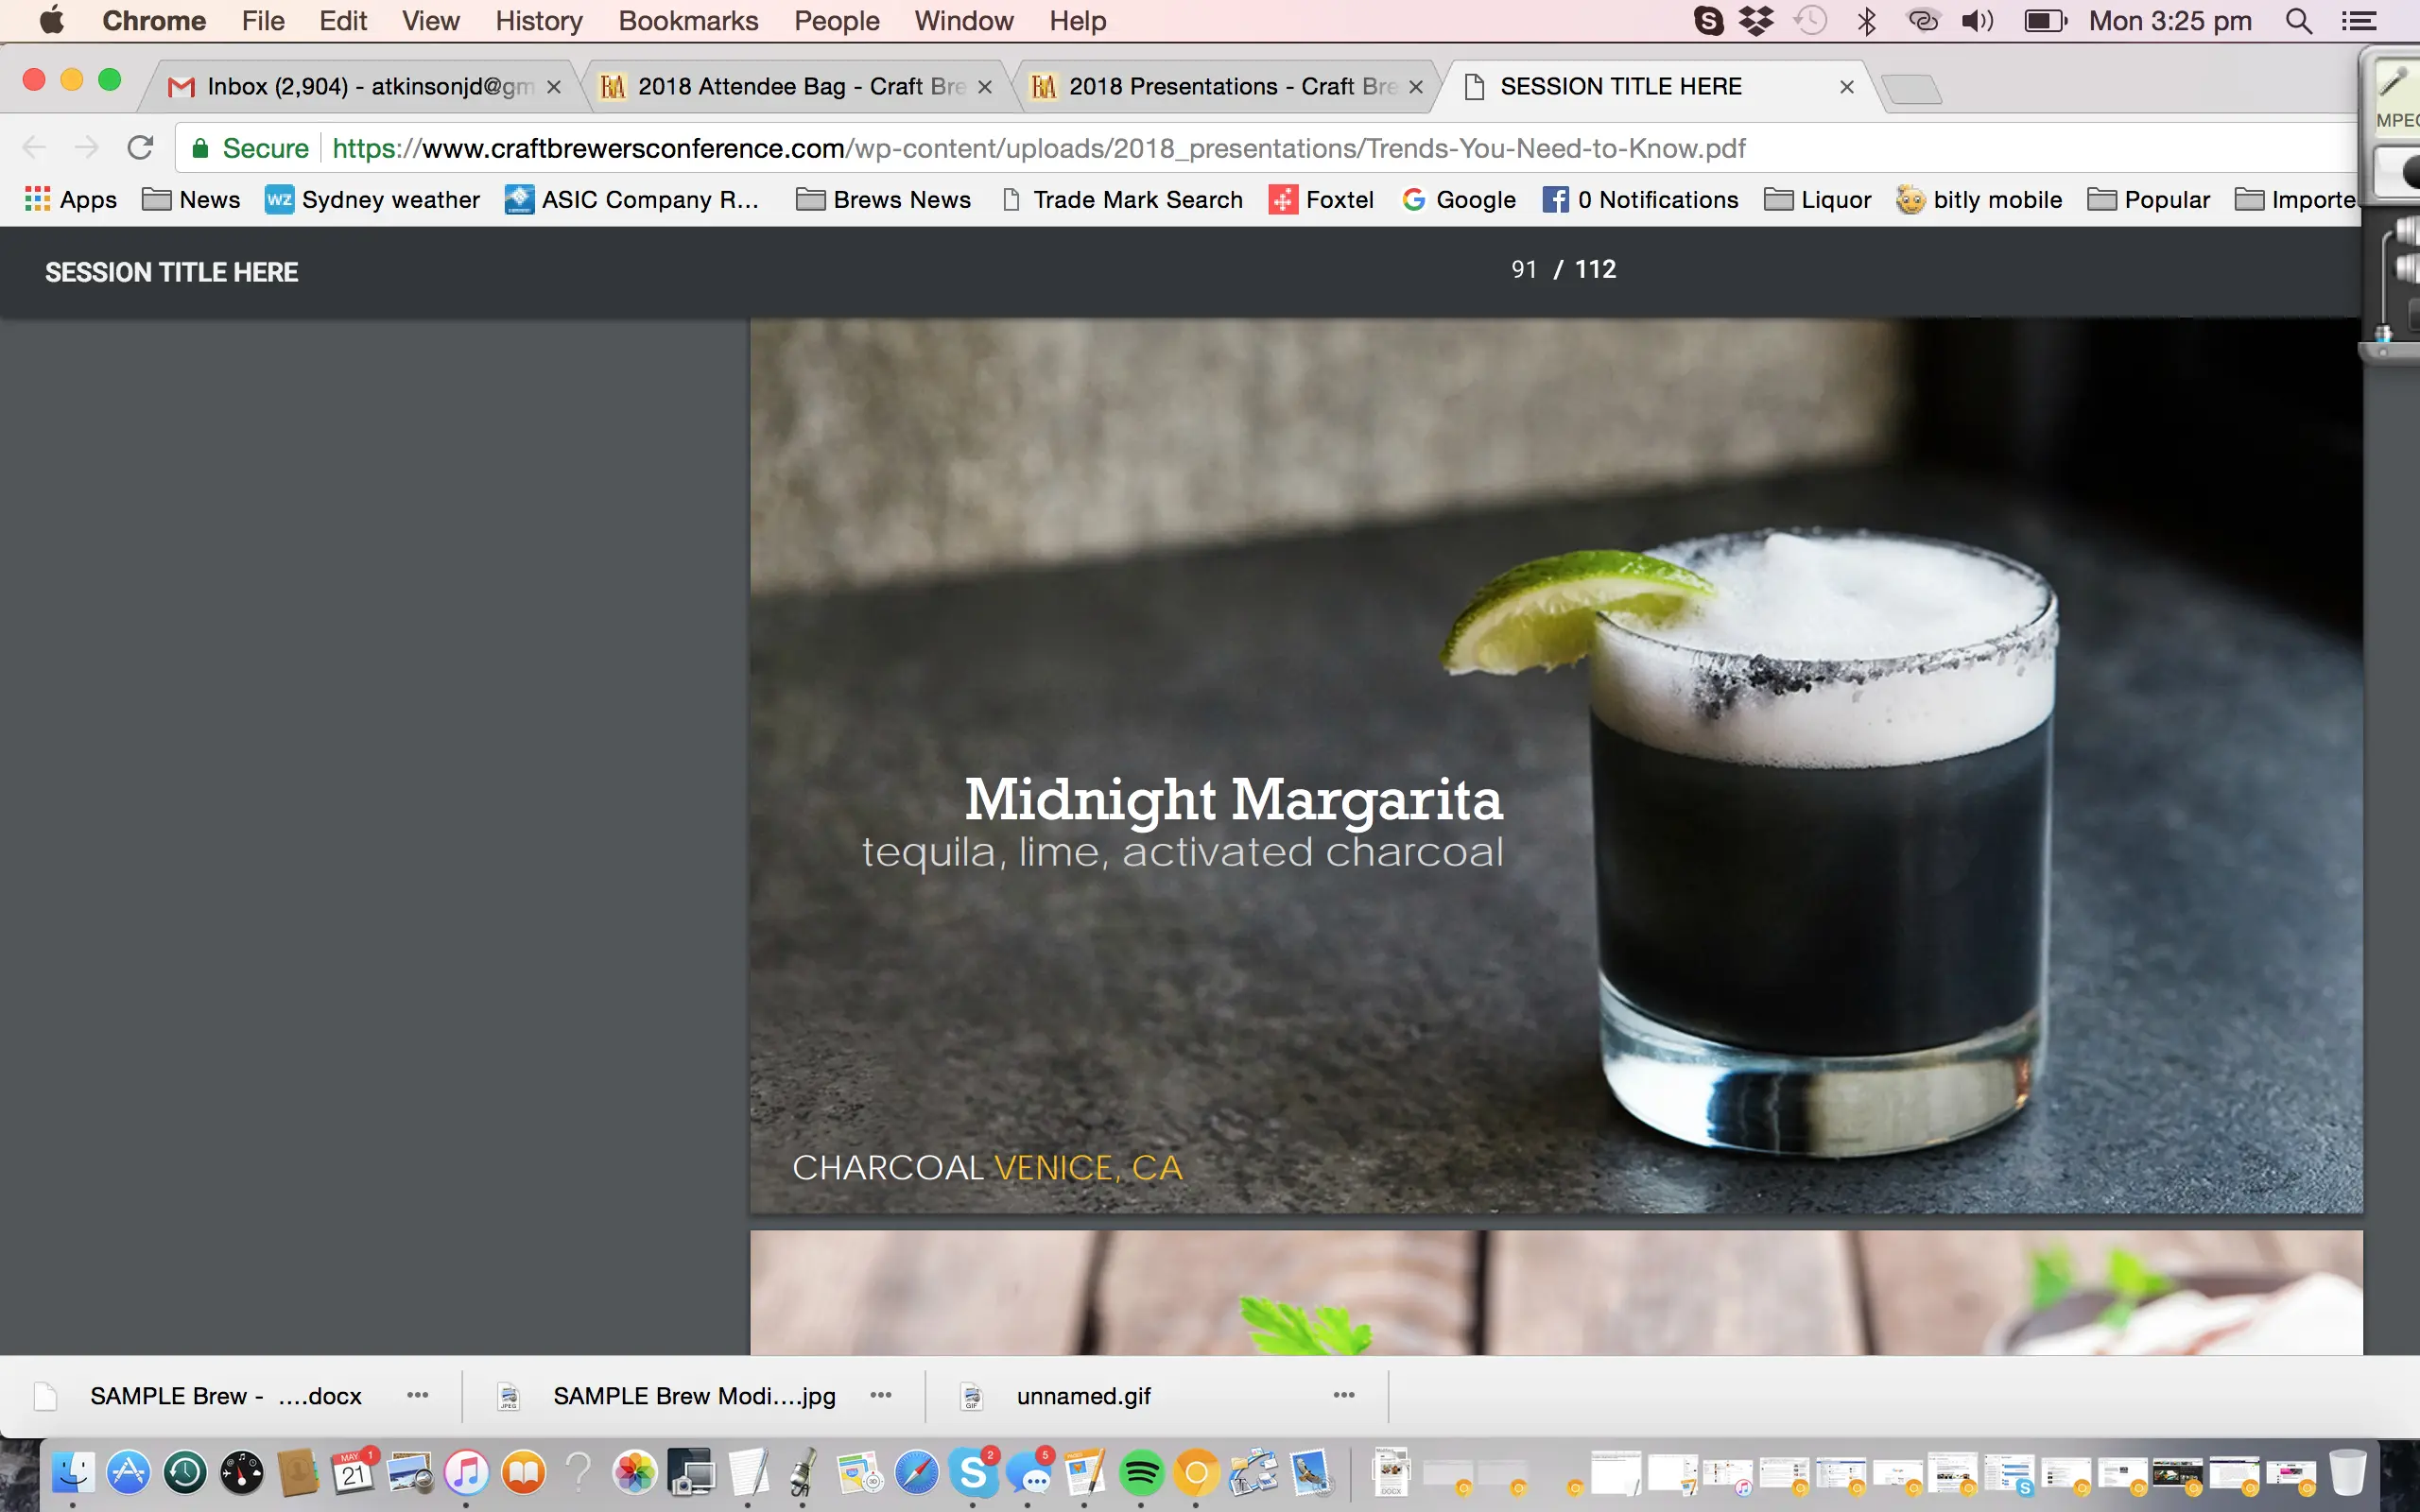Expand options menu for unnamed.gif download
The width and height of the screenshot is (2420, 1512).
pos(1344,1395)
